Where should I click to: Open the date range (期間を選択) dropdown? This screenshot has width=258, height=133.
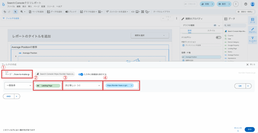click(x=150, y=35)
